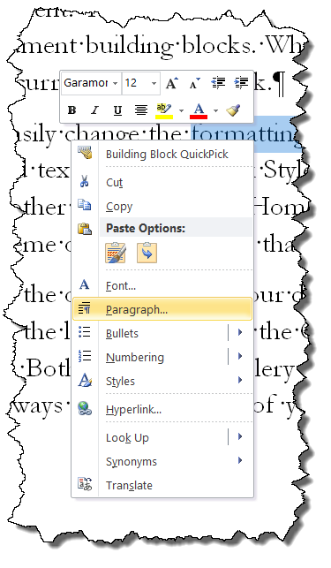Choose the Keep Text Only paste icon

(147, 253)
